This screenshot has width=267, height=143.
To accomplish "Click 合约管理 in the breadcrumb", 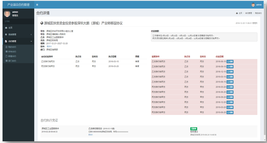I will click(x=249, y=13).
